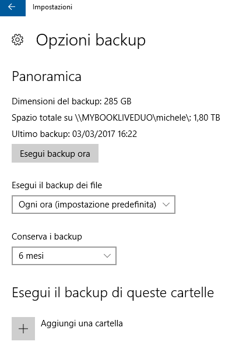Click the Opzioni backup page heading
Viewport: 225px width, 345px height.
[91, 40]
